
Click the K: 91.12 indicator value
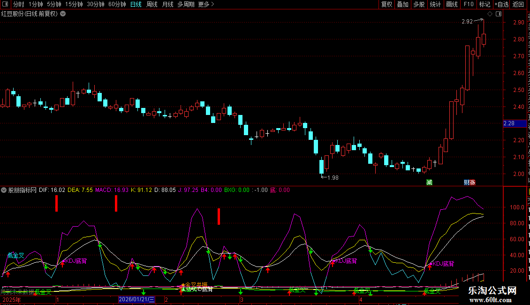coord(141,190)
